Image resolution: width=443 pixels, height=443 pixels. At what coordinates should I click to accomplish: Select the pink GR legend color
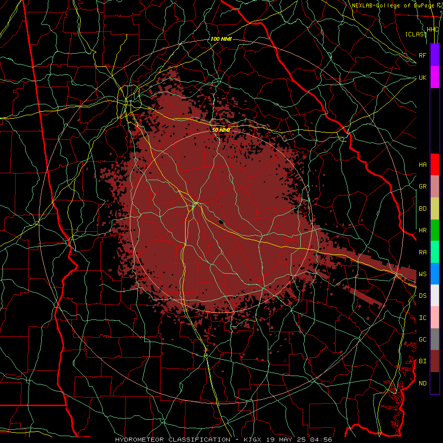tap(435, 187)
